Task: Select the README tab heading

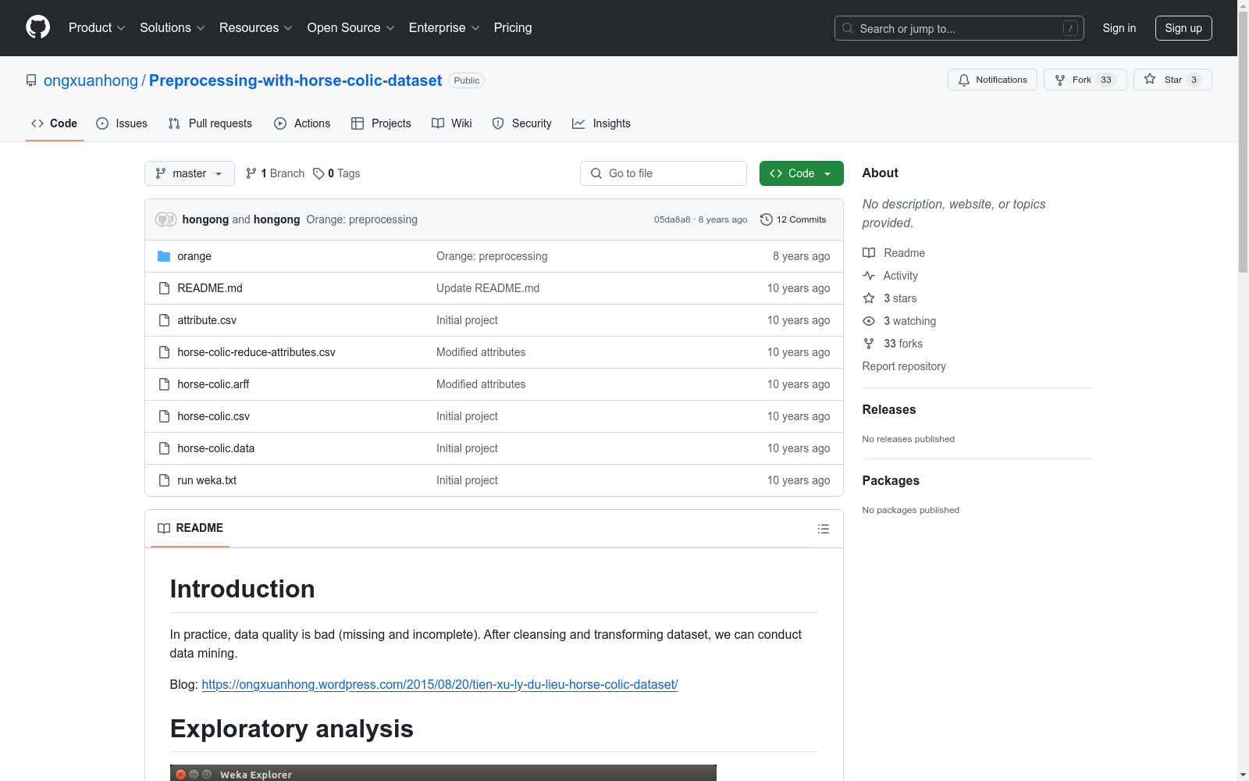Action: 190,529
